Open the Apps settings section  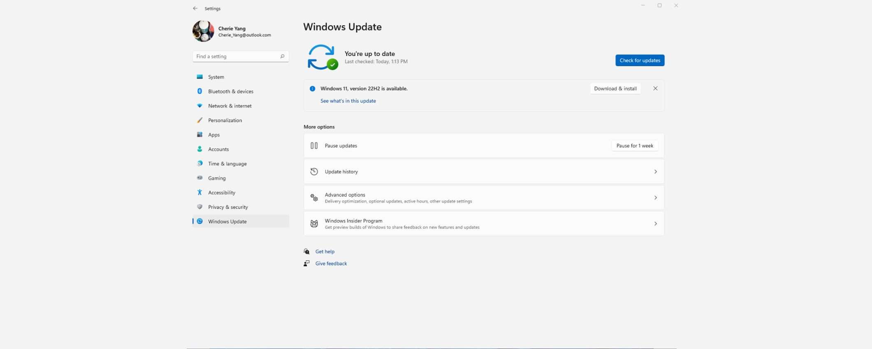click(x=213, y=135)
